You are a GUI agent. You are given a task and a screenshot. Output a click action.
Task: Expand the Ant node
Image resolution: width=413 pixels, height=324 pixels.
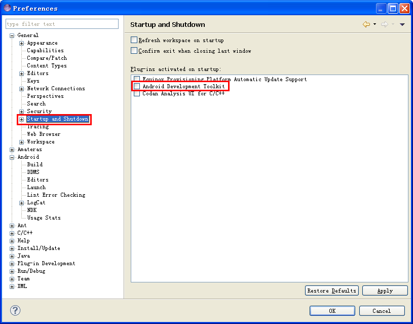[12, 226]
